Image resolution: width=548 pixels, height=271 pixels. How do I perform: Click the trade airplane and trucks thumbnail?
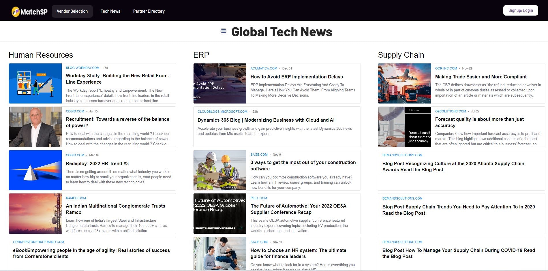click(x=405, y=84)
